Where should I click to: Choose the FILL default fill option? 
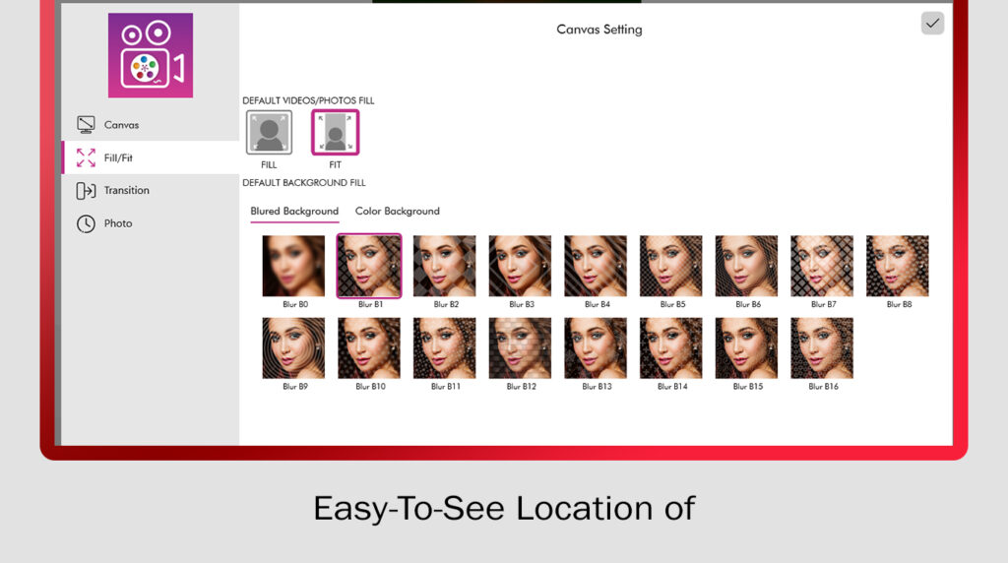(x=269, y=133)
